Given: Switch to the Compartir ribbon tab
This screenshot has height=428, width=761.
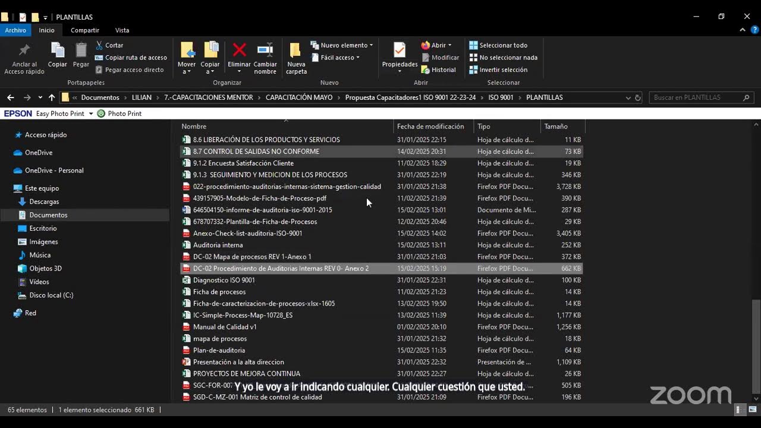Looking at the screenshot, I should 85,30.
